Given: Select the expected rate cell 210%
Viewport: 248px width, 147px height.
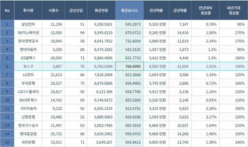Looking at the screenshot, I should (x=234, y=125).
